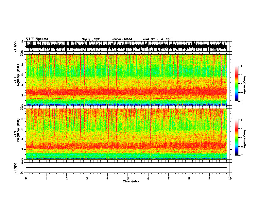Click the "-7" tick on ch.1 colorbar
This screenshot has height=200, width=259.
(241, 101)
